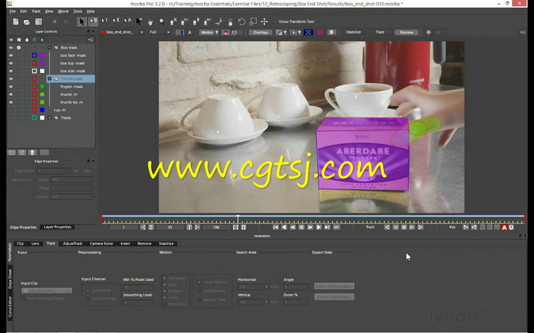Click the Go to first frame button
This screenshot has width=534, height=333.
pyautogui.click(x=276, y=227)
